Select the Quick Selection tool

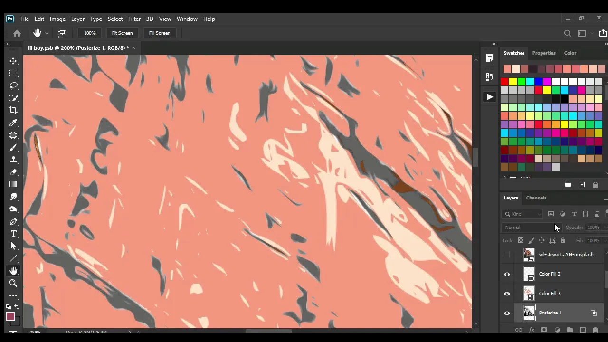(x=13, y=98)
